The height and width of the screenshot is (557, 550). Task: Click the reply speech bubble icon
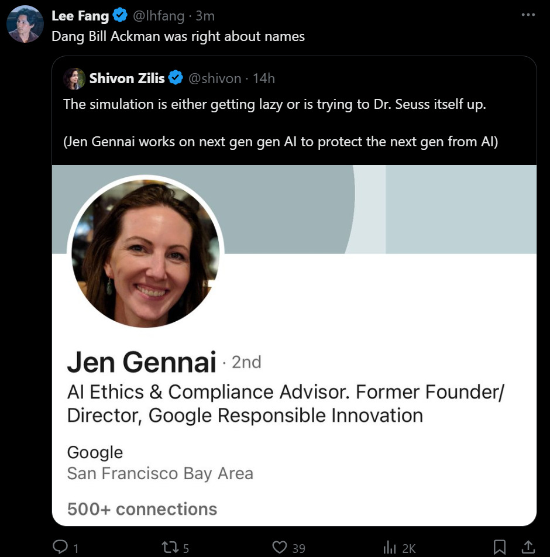coord(60,547)
